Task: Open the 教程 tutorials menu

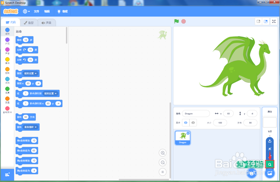Action: coord(62,11)
